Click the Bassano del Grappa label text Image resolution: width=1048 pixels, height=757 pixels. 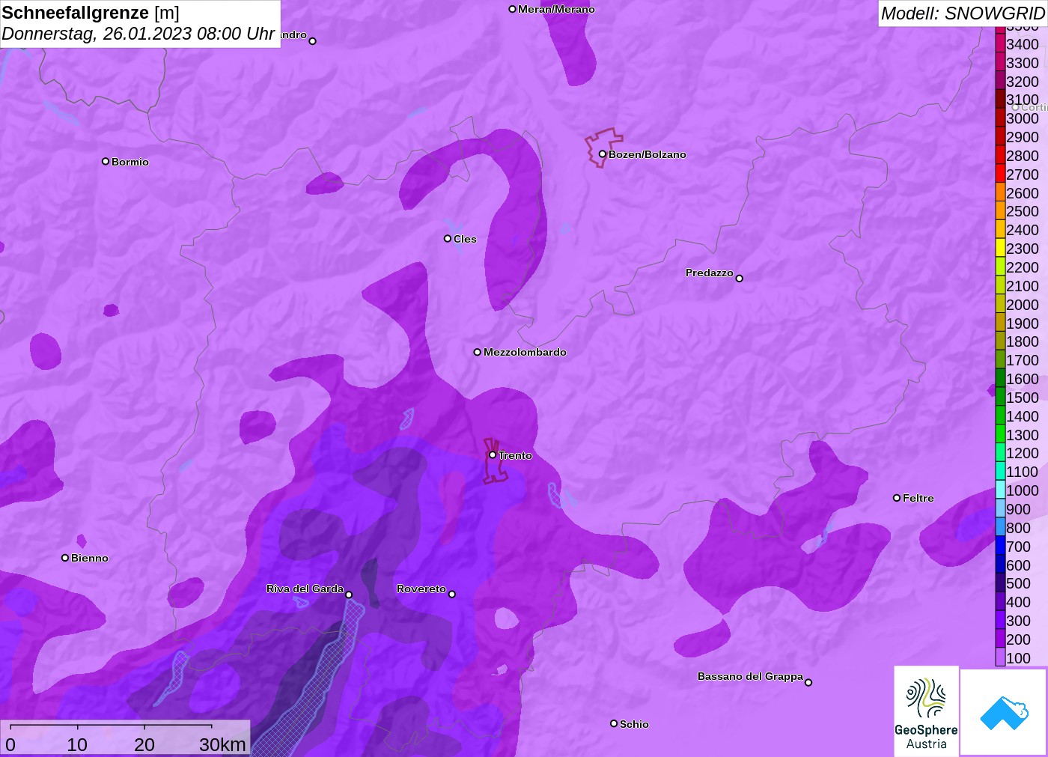pyautogui.click(x=750, y=676)
